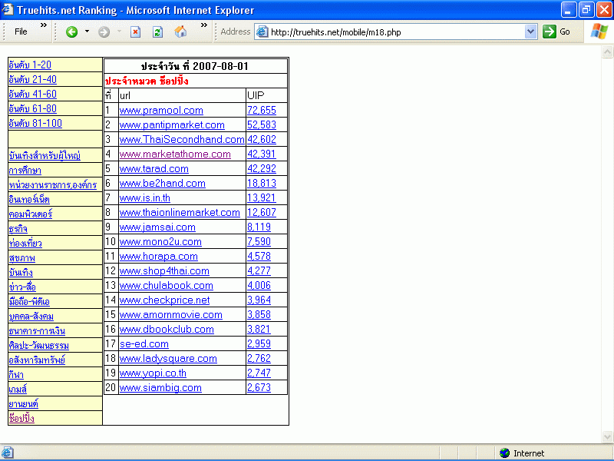Go to the Home page icon

pos(180,32)
